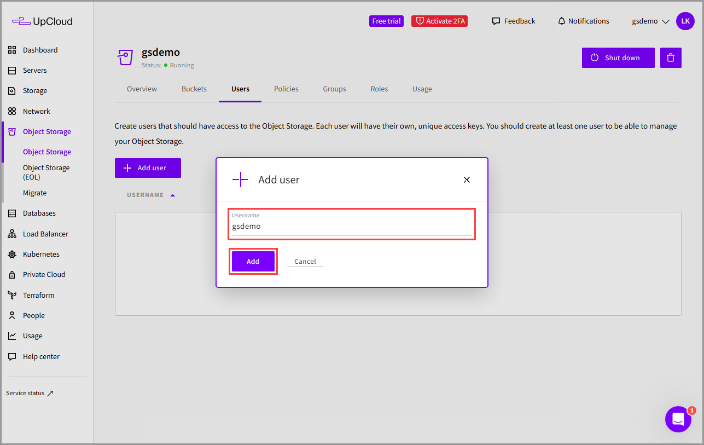Click the Servers label in sidebar
The height and width of the screenshot is (445, 704).
35,71
